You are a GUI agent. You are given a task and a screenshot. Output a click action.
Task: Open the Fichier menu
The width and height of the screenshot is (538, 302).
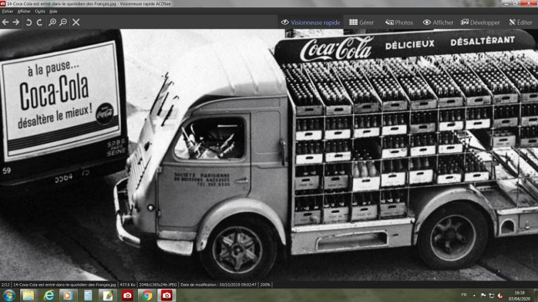click(x=7, y=11)
